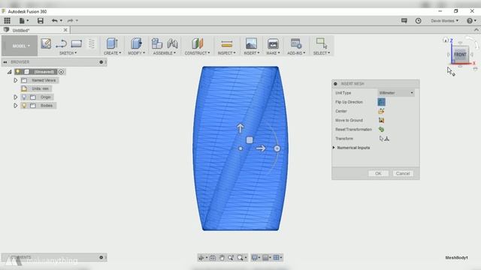Open the Unit Type Millimeter dropdown
Viewport: 481px width, 270px height.
click(396, 93)
